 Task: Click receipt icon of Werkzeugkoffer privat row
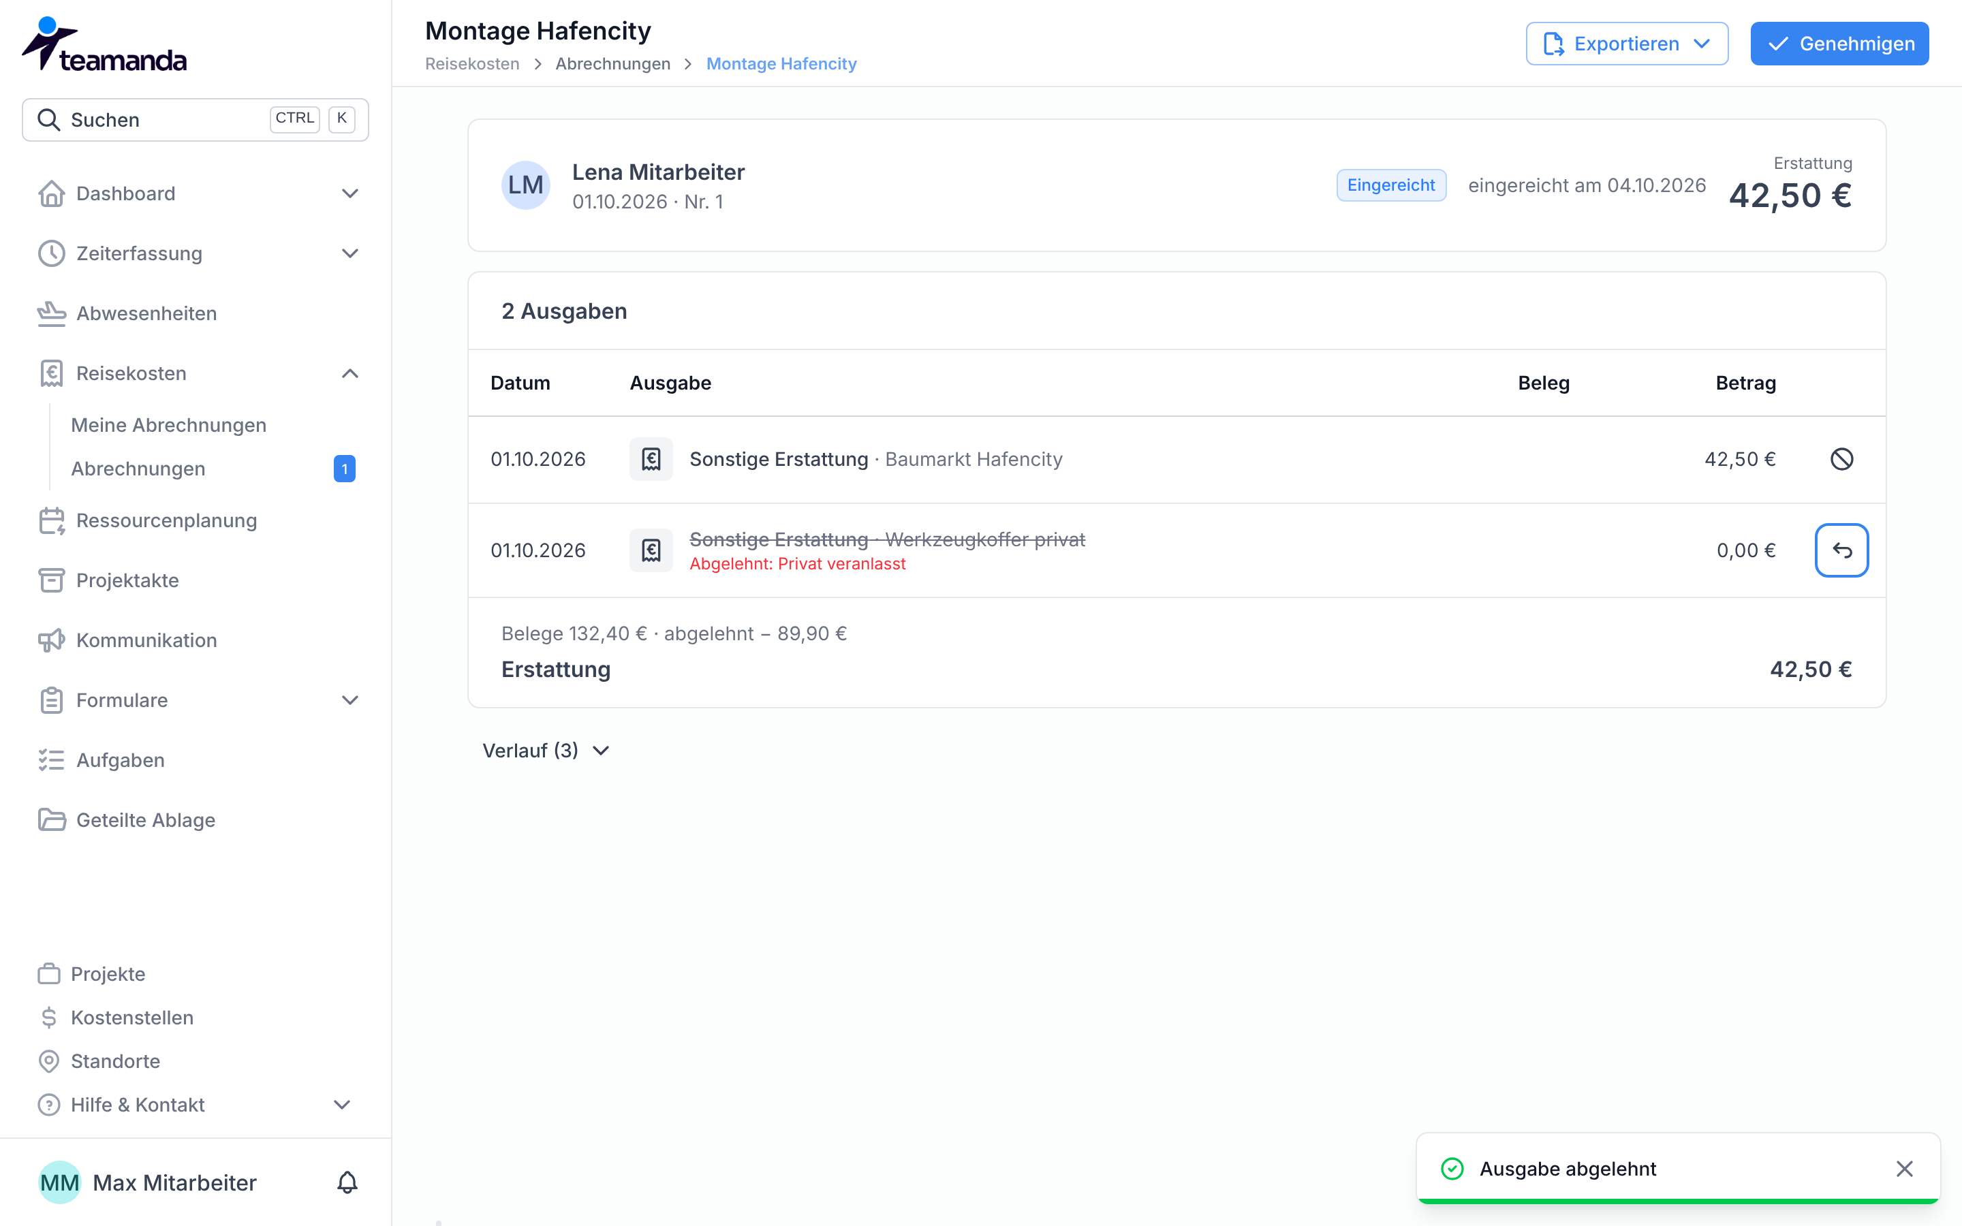pos(651,550)
